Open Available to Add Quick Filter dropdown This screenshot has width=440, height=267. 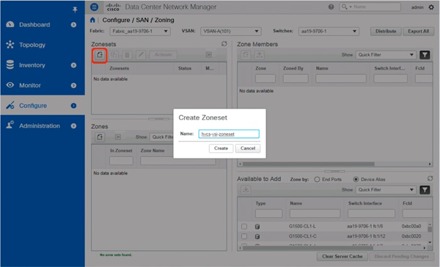[x=385, y=190]
